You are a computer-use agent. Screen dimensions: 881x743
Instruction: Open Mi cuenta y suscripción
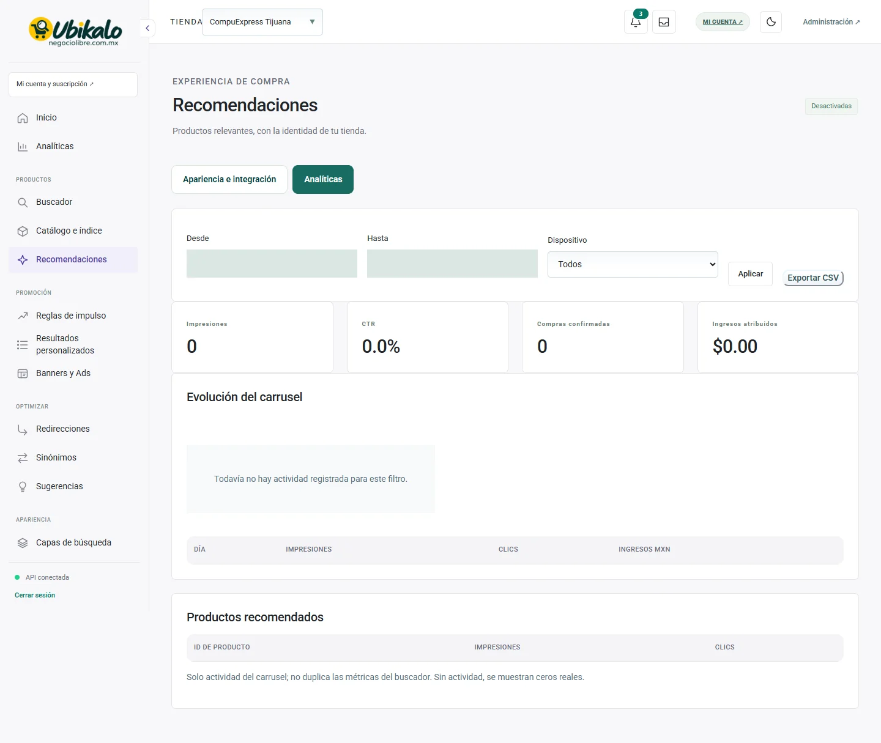pos(73,84)
